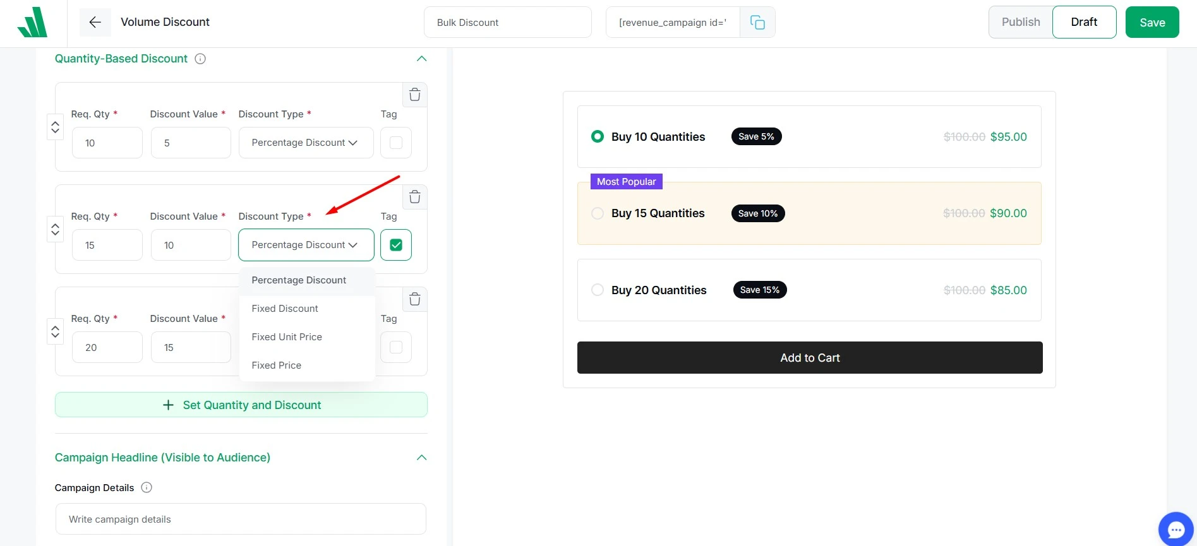Go back using the arrow icon
The image size is (1197, 546).
point(95,22)
